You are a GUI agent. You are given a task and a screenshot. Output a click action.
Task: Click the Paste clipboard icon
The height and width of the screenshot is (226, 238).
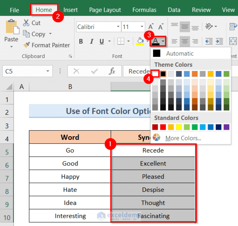(12, 27)
